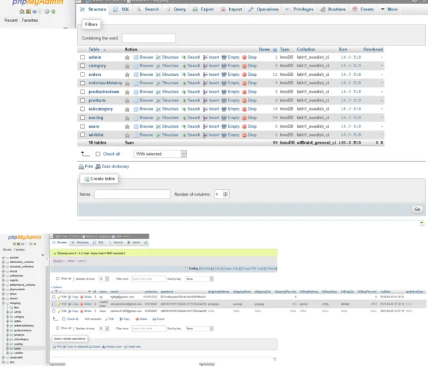Click the favorite star for the wishlist table
Screen dimensions: 432x368
127,135
